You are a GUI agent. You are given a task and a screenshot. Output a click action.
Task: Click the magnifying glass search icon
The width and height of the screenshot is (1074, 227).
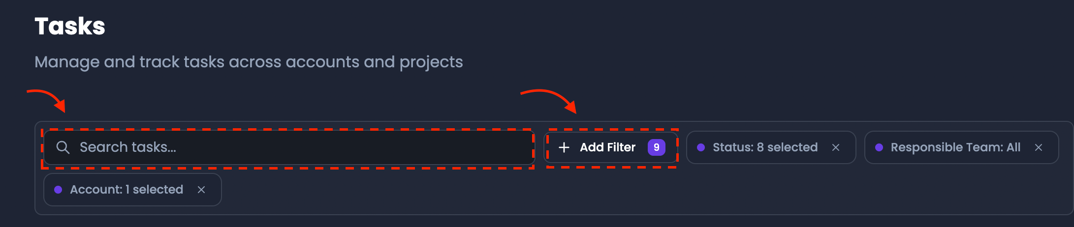coord(63,147)
